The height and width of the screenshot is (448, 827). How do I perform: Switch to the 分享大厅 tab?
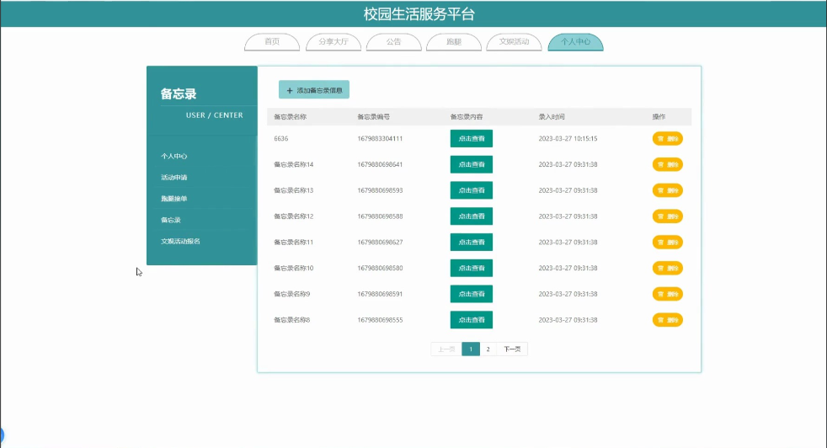pos(333,42)
